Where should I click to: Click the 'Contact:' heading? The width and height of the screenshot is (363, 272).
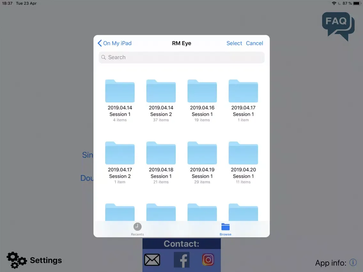click(x=181, y=244)
